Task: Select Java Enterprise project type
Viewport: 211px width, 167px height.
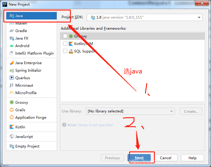Action: 32,63
